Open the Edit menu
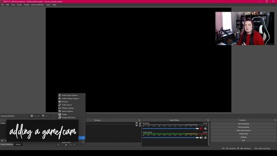Viewport: 277px width, 156px height. click(7, 5)
